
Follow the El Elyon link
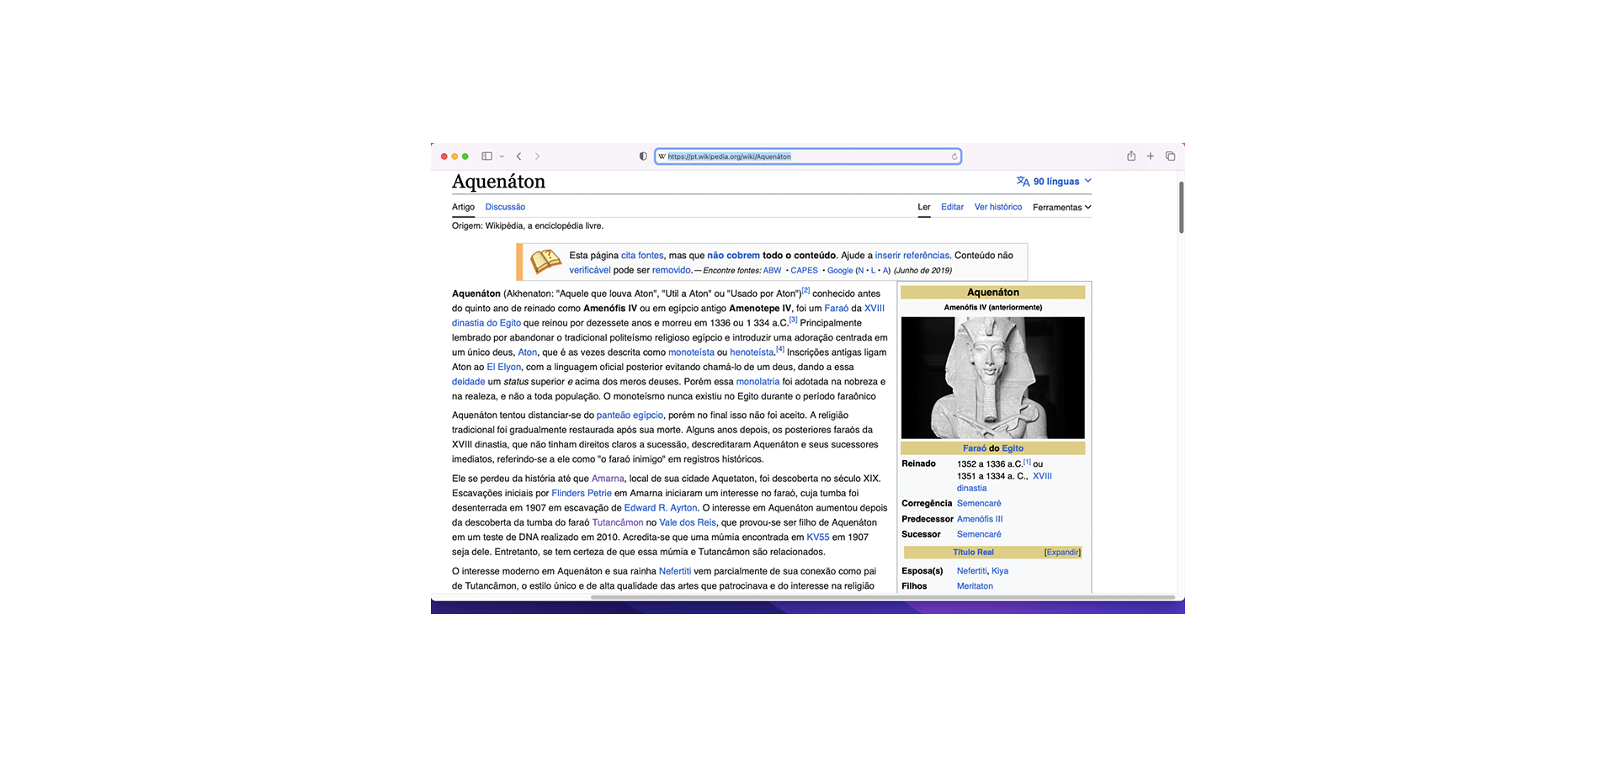[x=503, y=367]
